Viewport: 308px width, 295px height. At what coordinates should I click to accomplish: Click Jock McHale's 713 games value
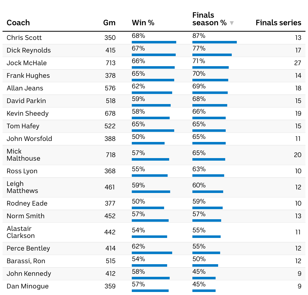pos(111,63)
